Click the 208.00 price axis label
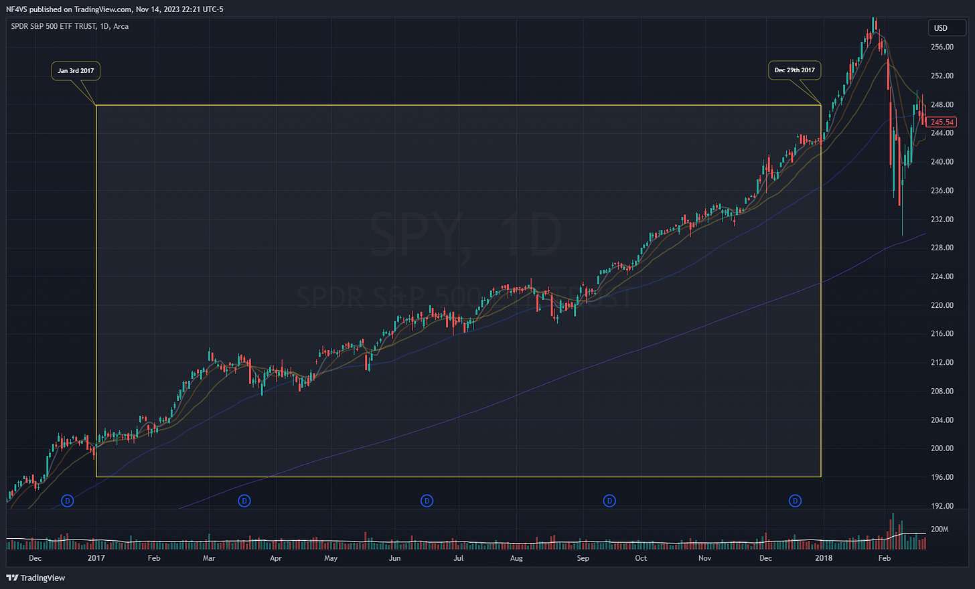The height and width of the screenshot is (589, 975). tap(942, 392)
